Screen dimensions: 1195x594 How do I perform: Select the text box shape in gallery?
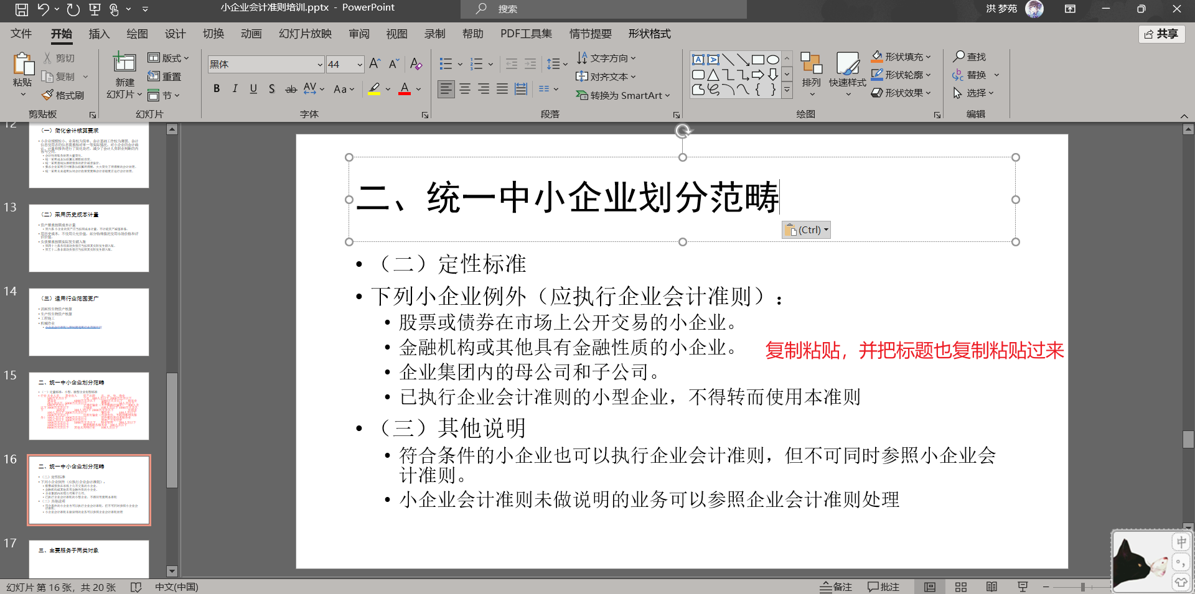point(698,60)
